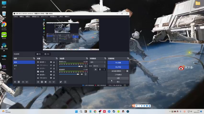Toggle lock on 浏览器 source

[54, 72]
